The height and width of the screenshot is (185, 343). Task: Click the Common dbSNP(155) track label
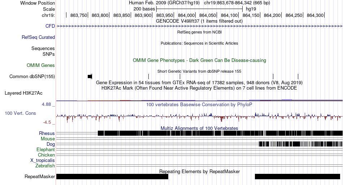[x=32, y=77]
